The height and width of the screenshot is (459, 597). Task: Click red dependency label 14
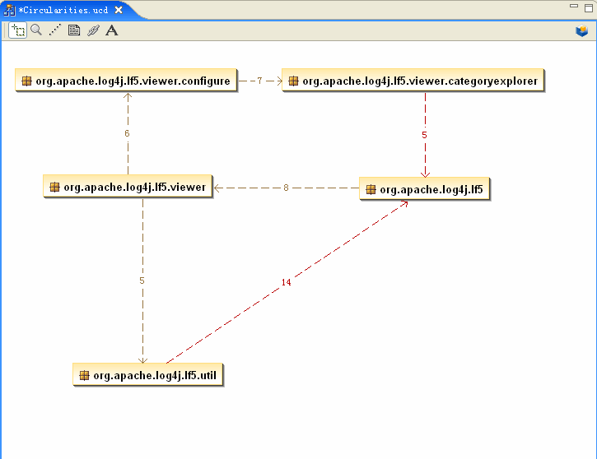(287, 282)
